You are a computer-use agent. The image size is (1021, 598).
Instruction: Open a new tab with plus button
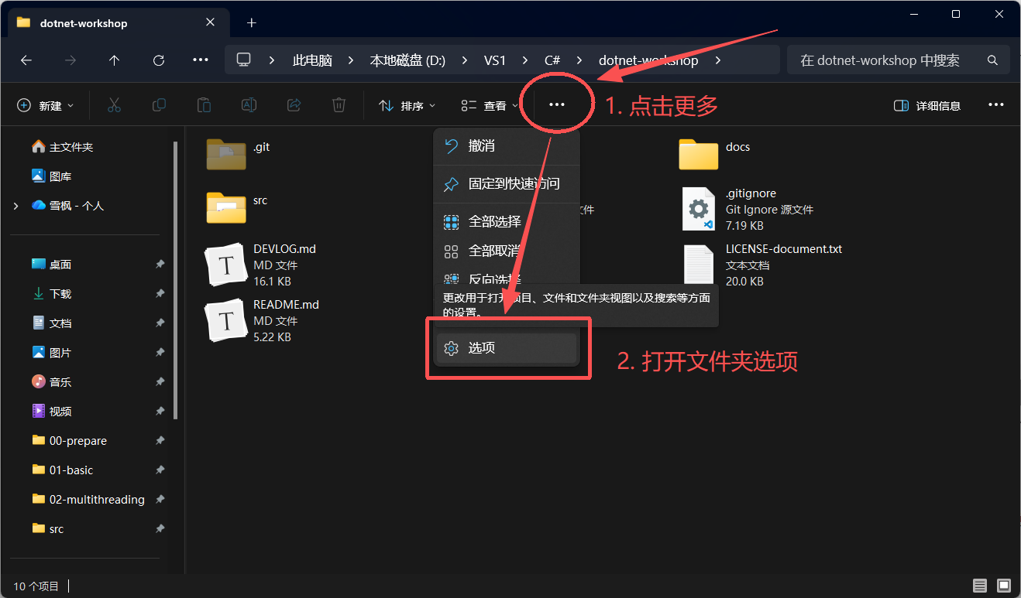coord(251,22)
